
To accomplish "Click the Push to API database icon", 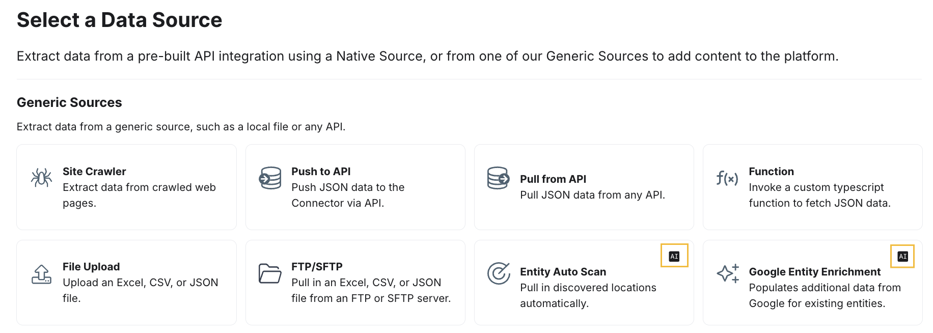I will point(270,178).
